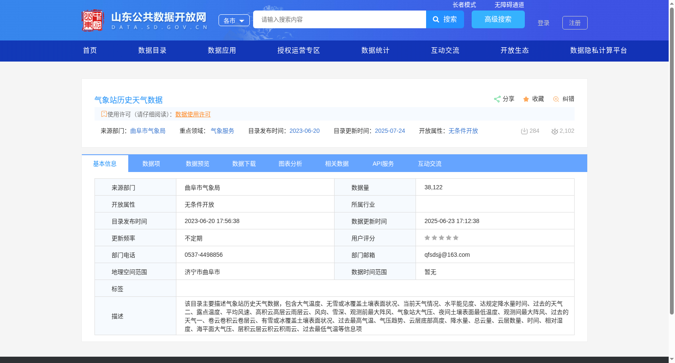675x363 pixels.
Task: Click the scrollbar up arrow
Action: tap(672, 3)
